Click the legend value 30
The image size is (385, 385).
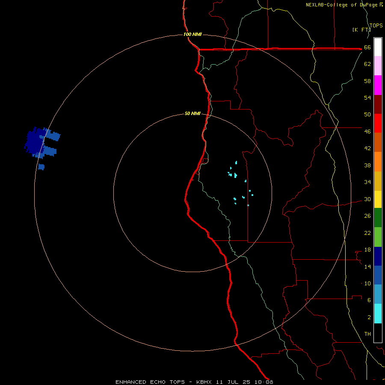367,199
